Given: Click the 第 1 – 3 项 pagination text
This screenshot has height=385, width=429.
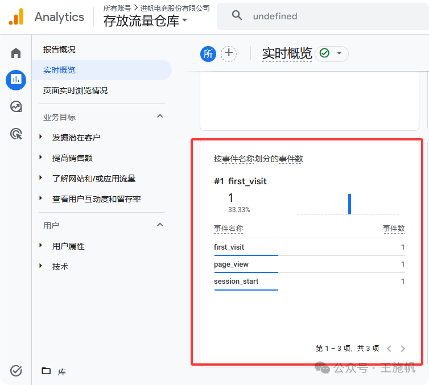Looking at the screenshot, I should tap(347, 349).
